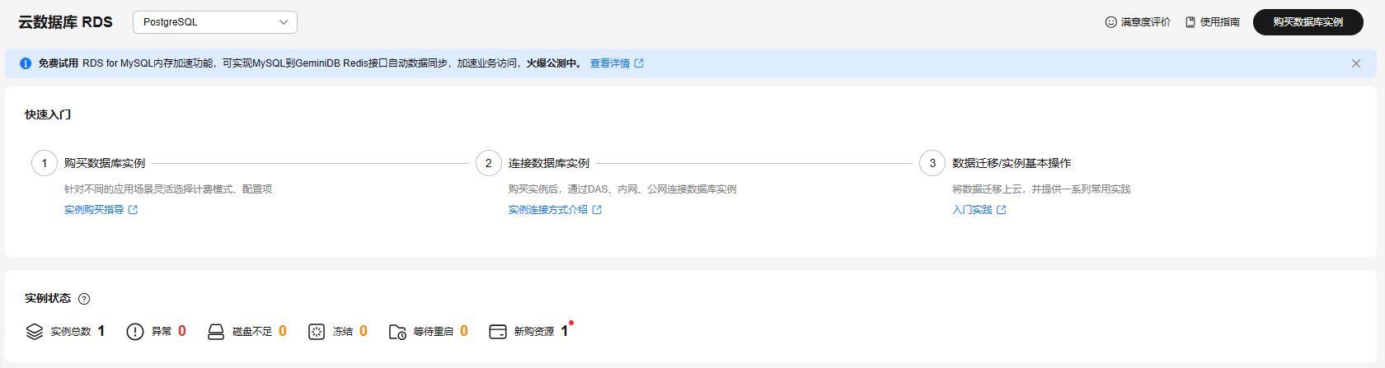Click the 冻结 count 0
This screenshot has height=368, width=1385.
point(364,331)
